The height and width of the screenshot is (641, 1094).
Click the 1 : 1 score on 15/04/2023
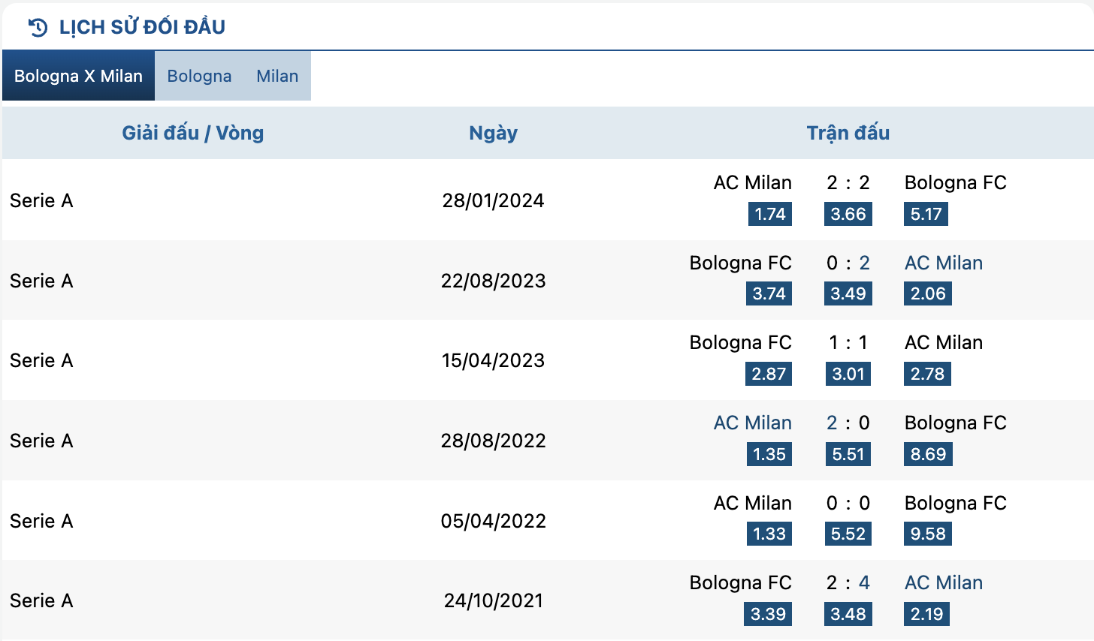[848, 342]
